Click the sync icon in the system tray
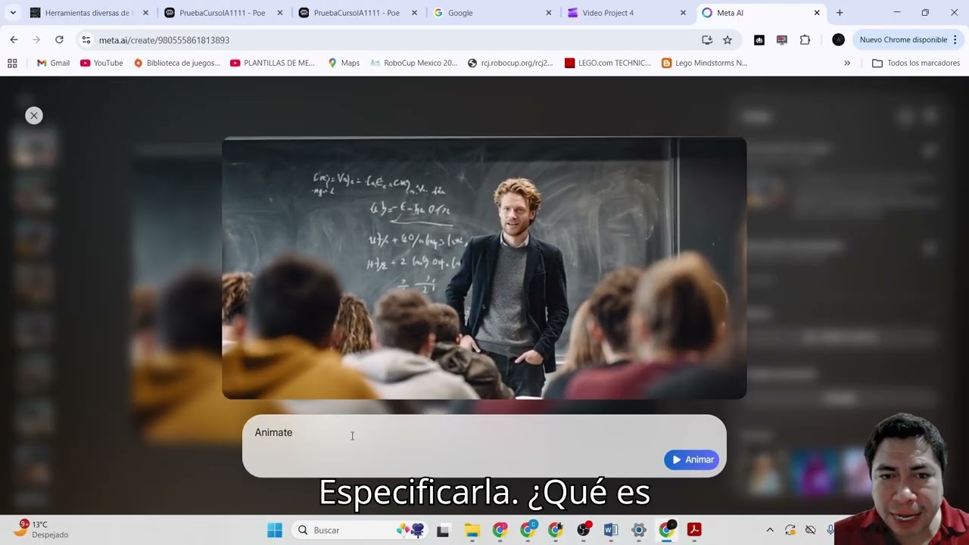This screenshot has height=545, width=969. (790, 530)
